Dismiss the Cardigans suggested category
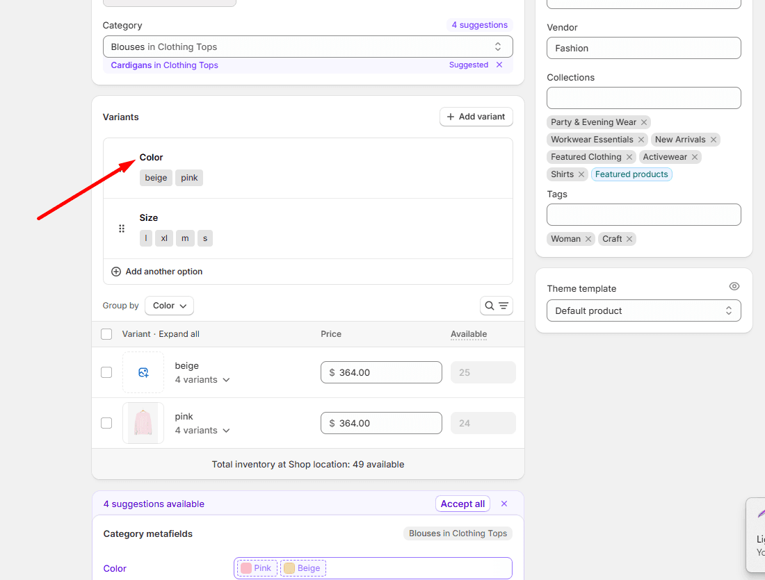The image size is (765, 580). (x=499, y=65)
